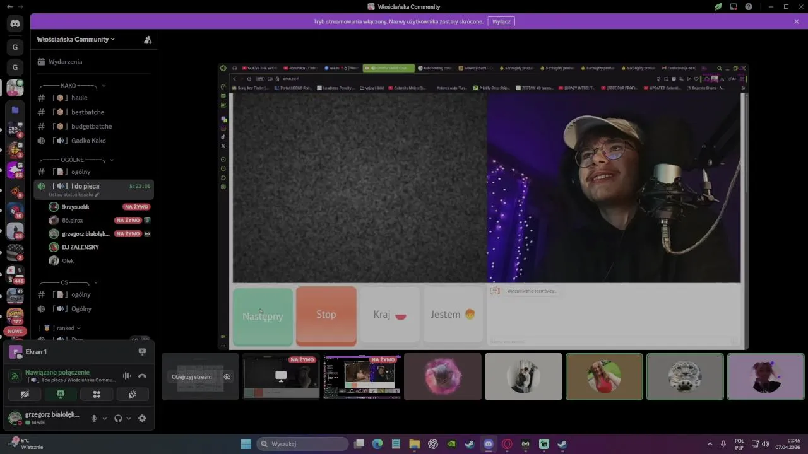Open microphone input options arrow
This screenshot has height=454, width=808.
tap(105, 418)
